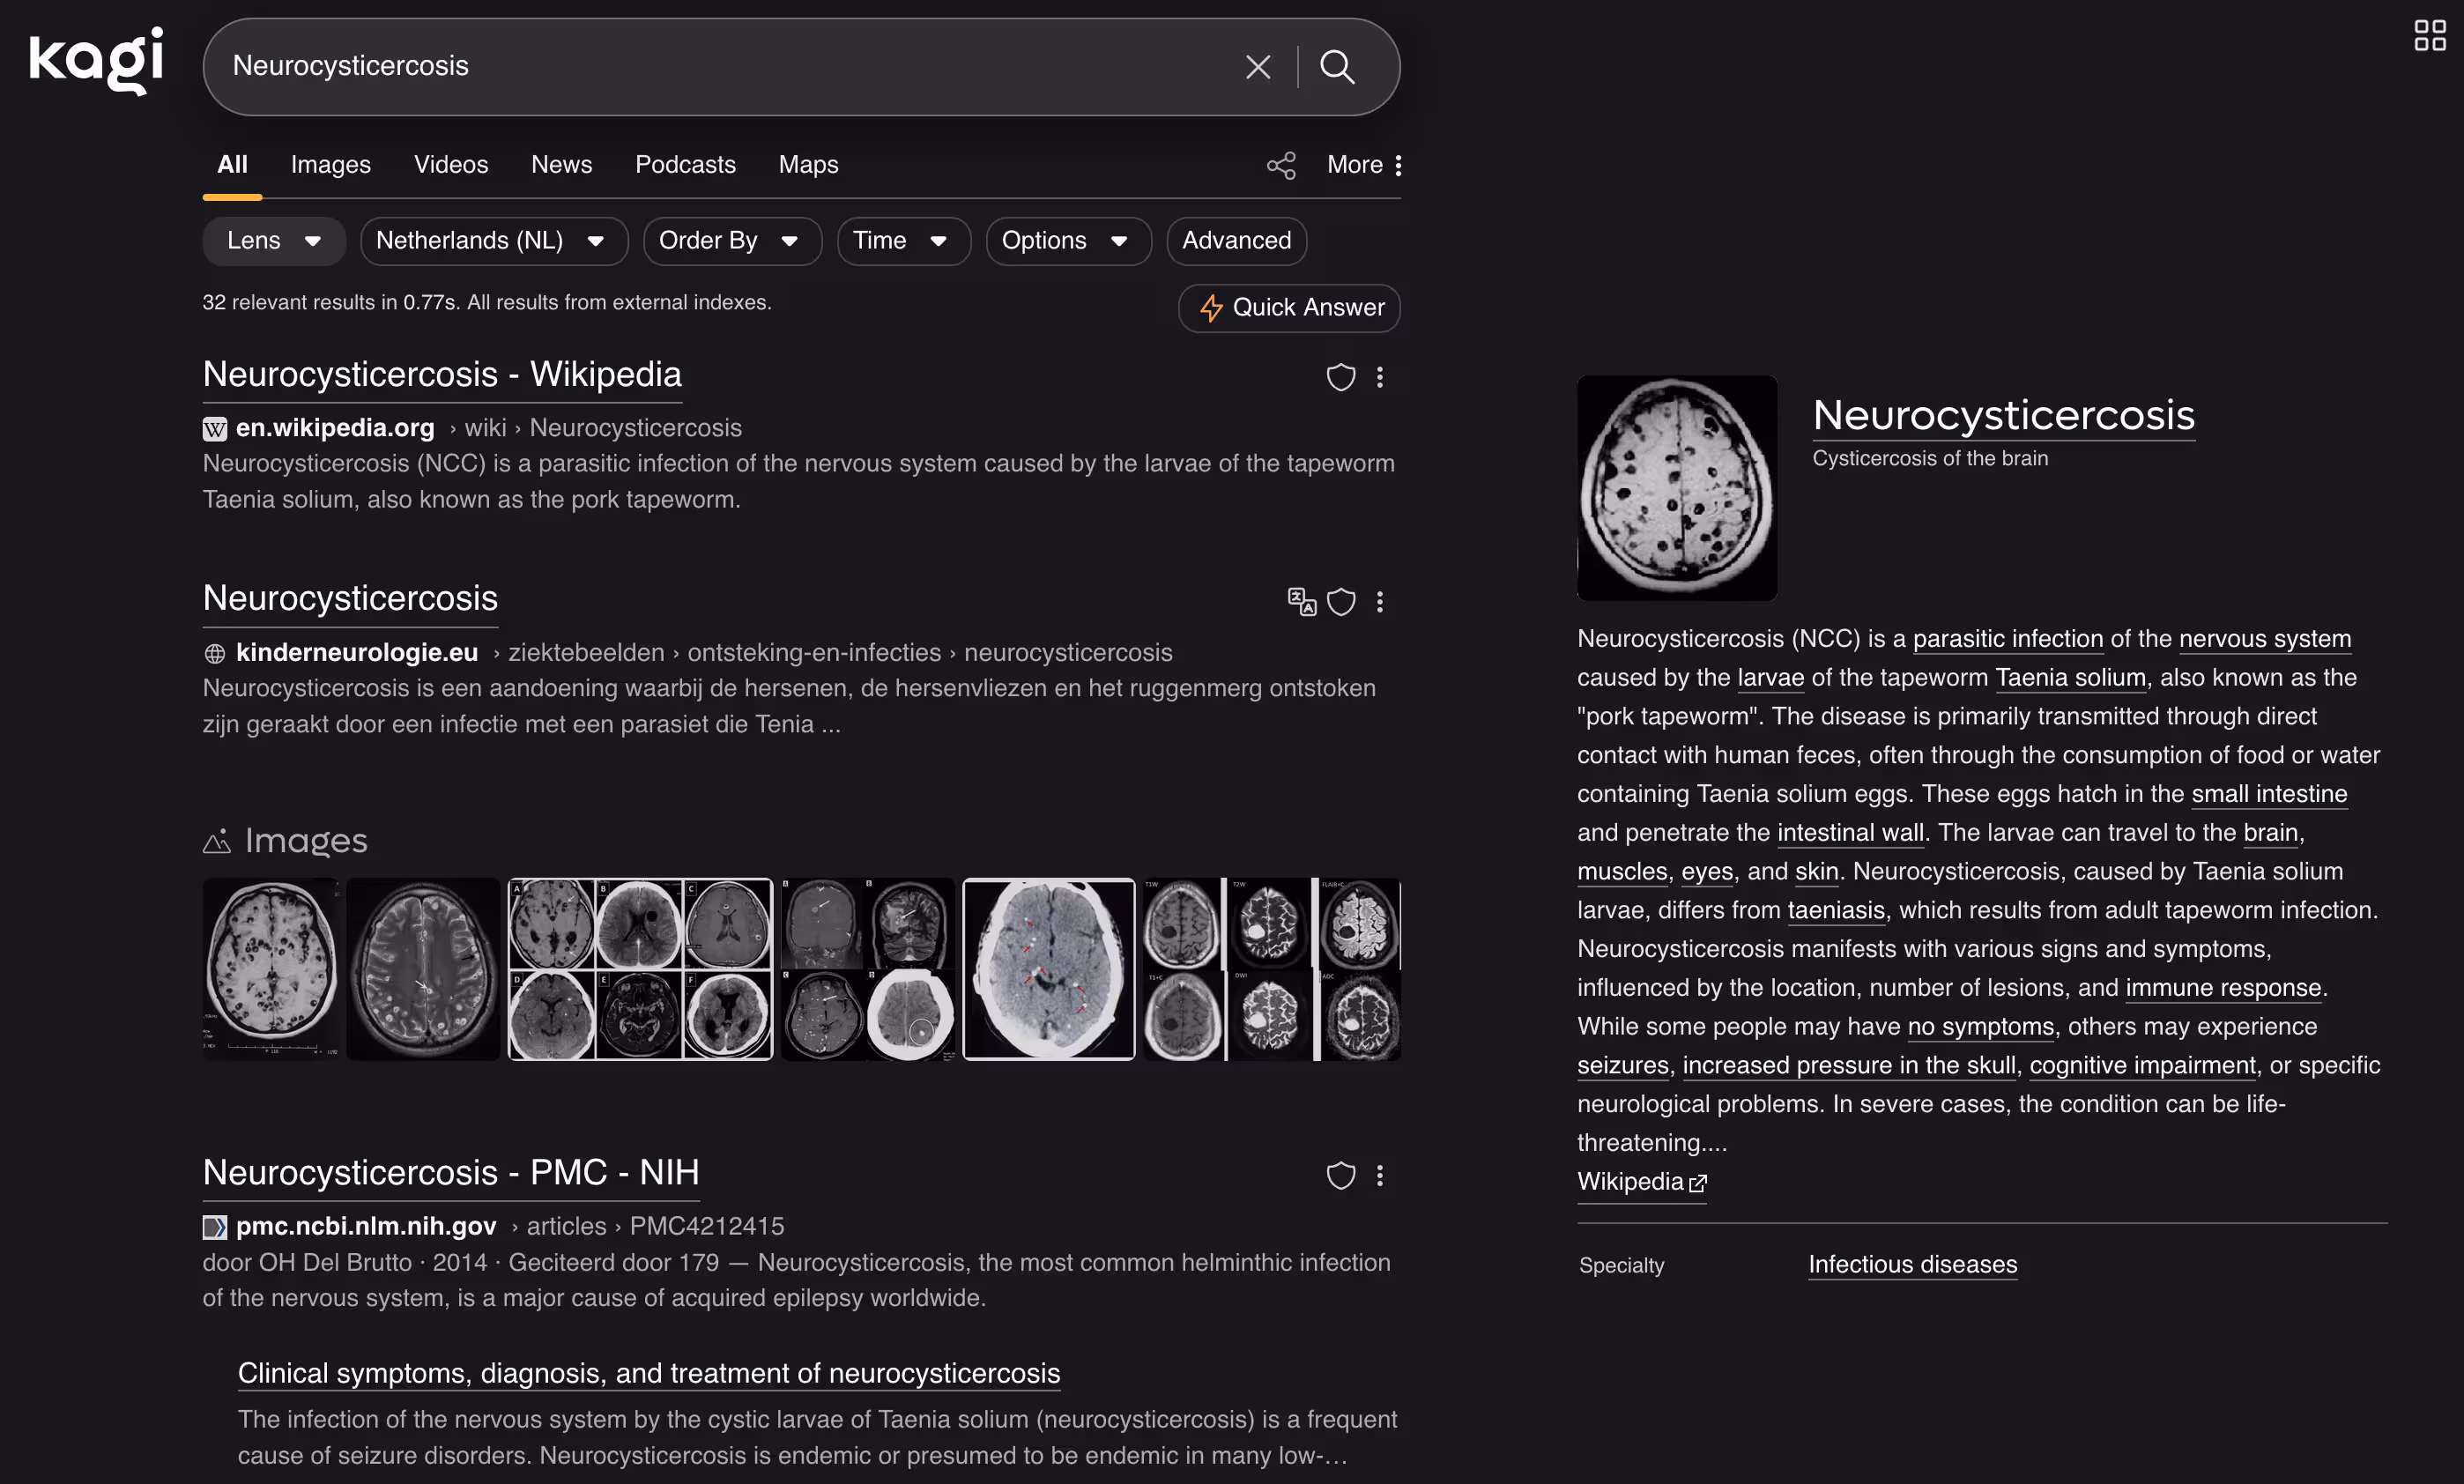The image size is (2464, 1484).
Task: Click the magnifying glass search icon
Action: pyautogui.click(x=1337, y=67)
